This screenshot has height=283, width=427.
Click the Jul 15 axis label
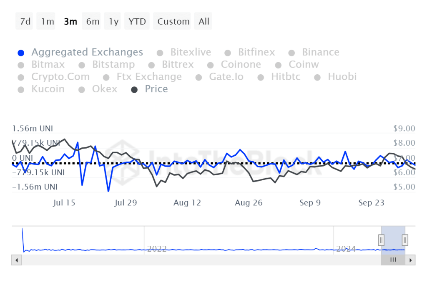coord(64,202)
